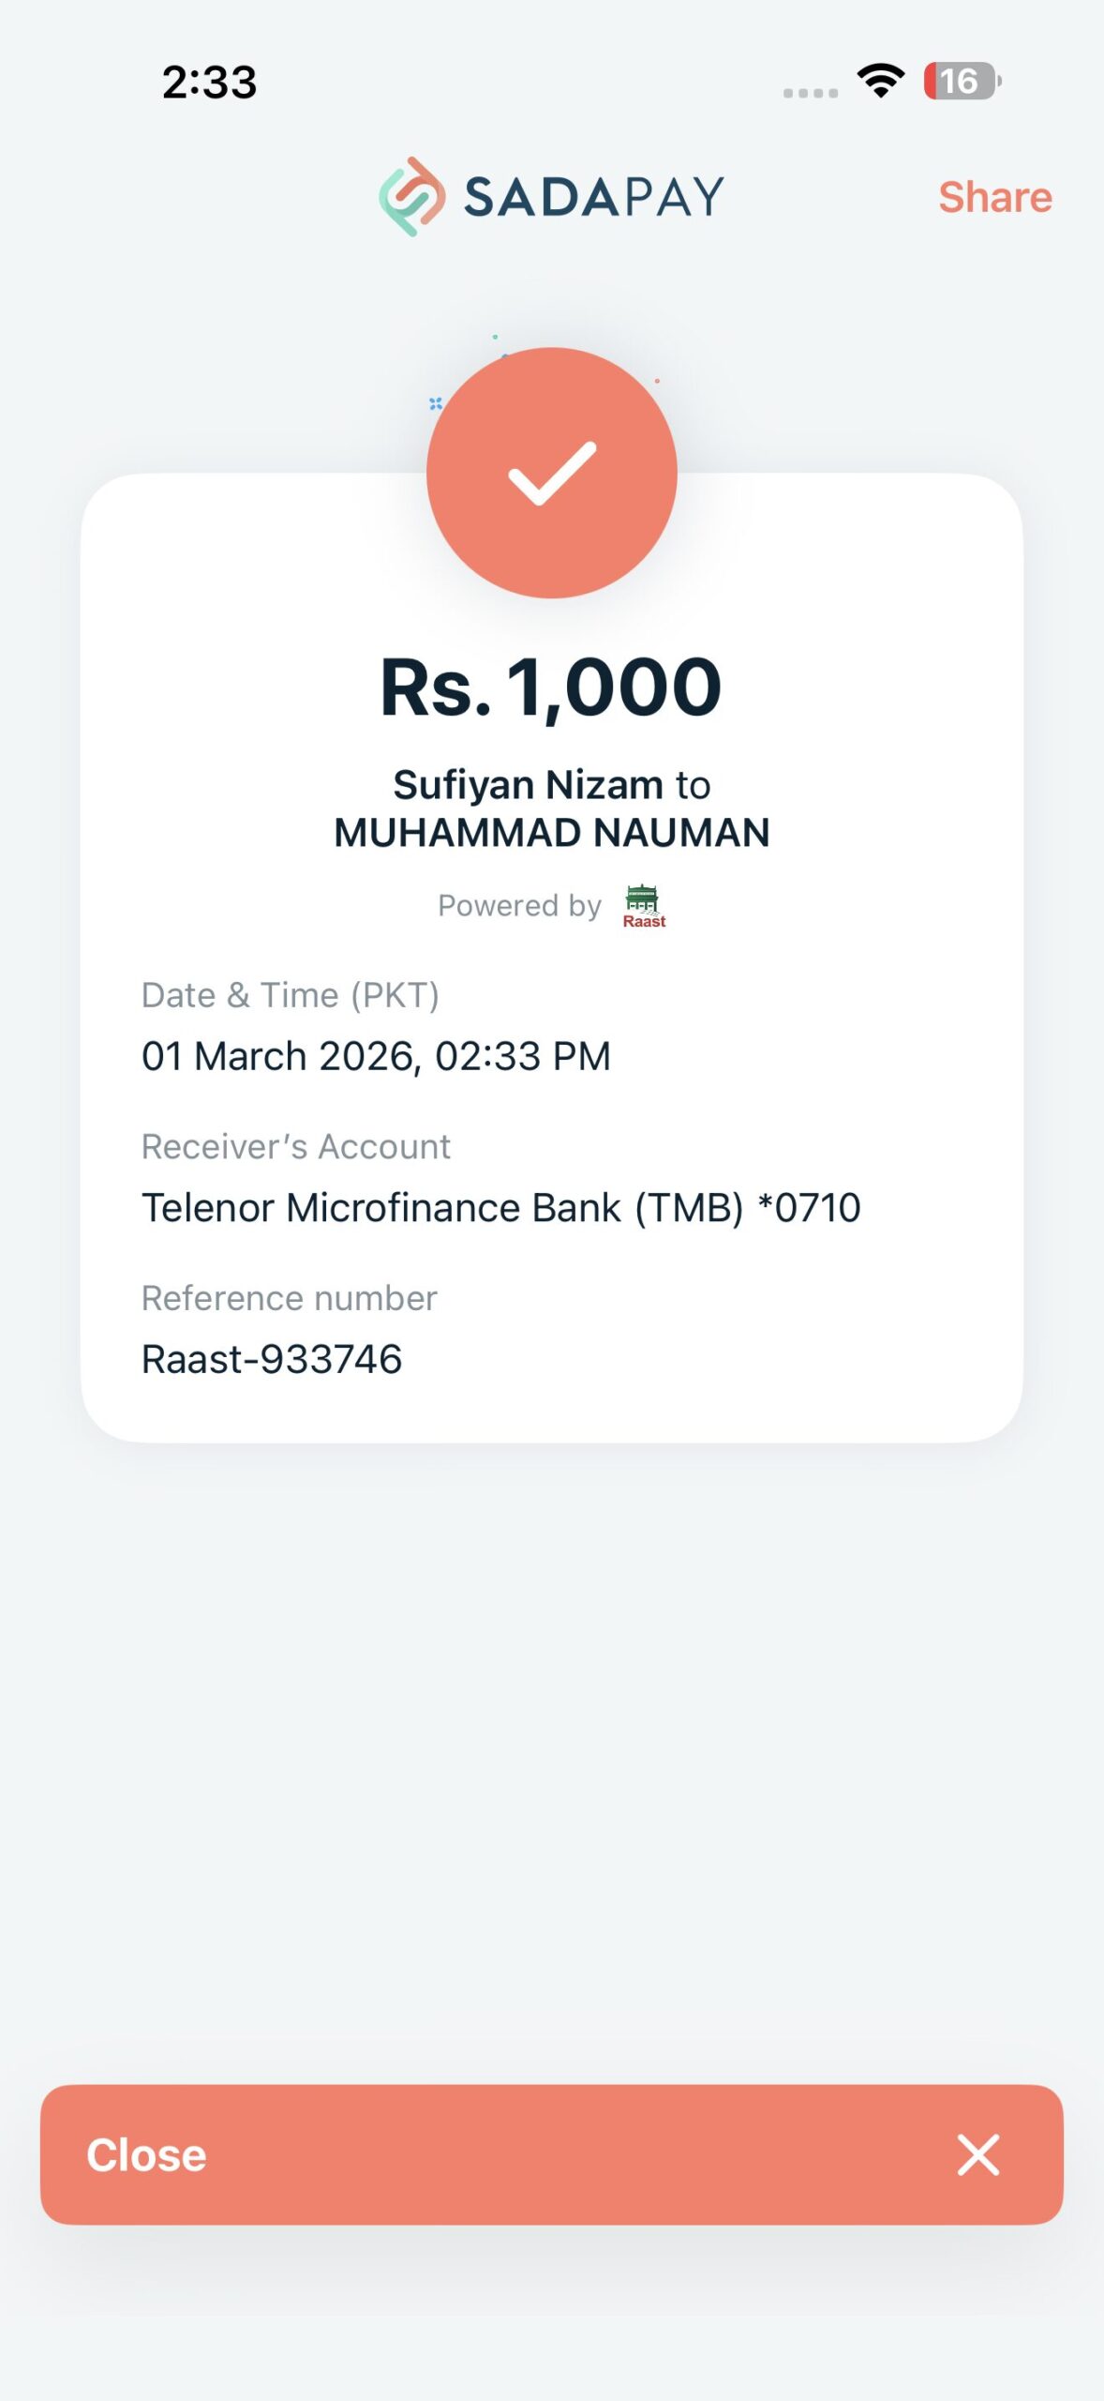The width and height of the screenshot is (1104, 2401).
Task: Tap the Telenor Microfinance Bank account line
Action: [500, 1208]
